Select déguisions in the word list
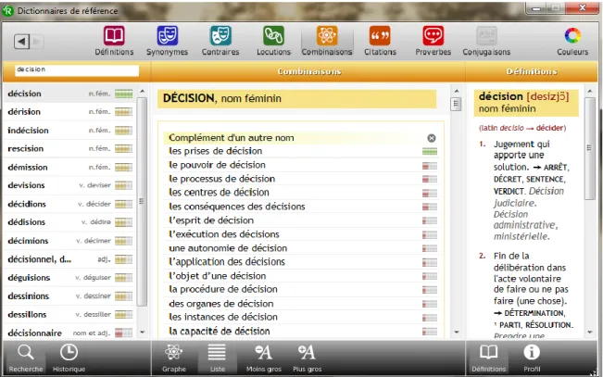The height and width of the screenshot is (377, 603). pos(70,278)
